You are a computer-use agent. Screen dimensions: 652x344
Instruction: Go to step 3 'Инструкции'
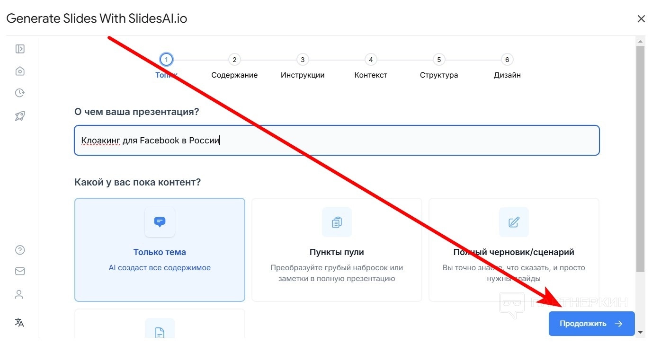point(303,60)
